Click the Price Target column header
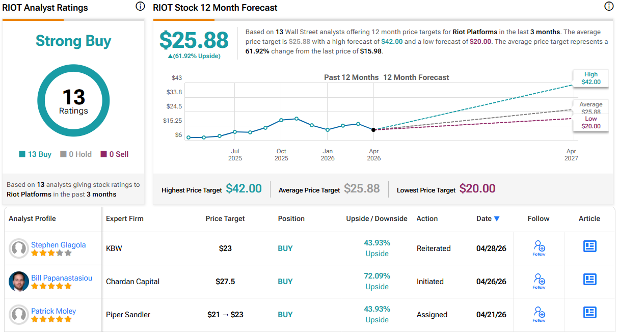Viewport: 618px width, 334px height. pyautogui.click(x=225, y=218)
